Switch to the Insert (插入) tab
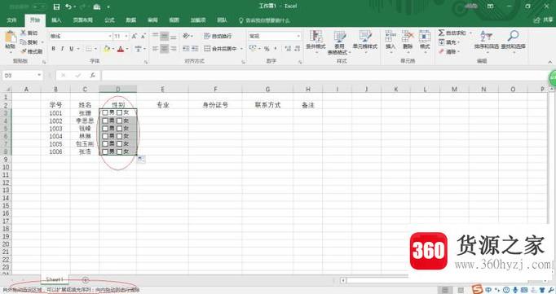This screenshot has width=556, height=294. tap(56, 20)
